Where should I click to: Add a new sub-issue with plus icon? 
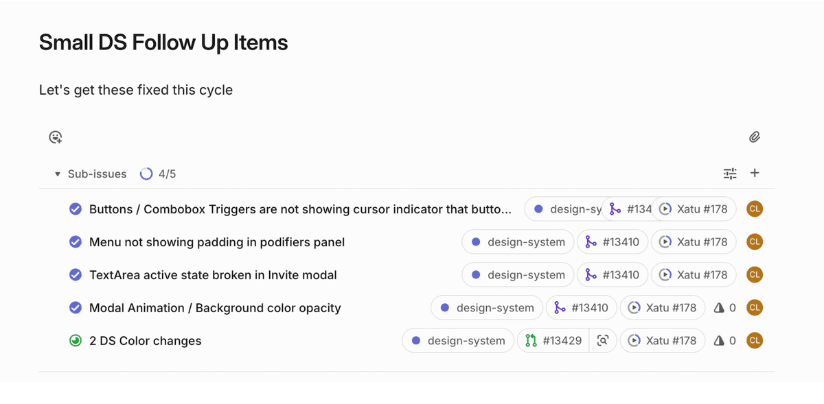click(x=755, y=173)
